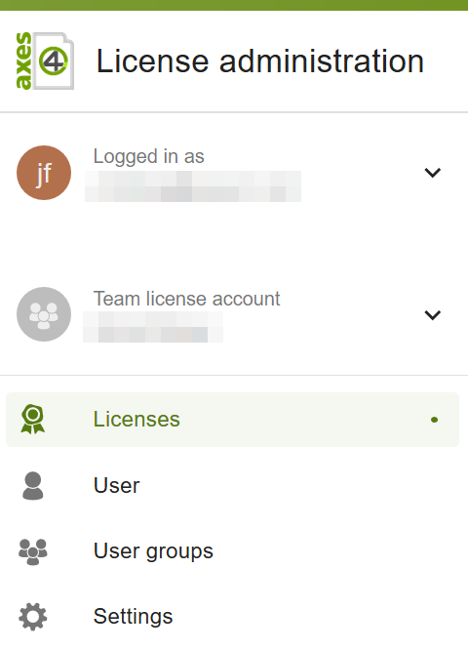Click the Licenses ribbon badge icon
The width and height of the screenshot is (468, 650).
(33, 419)
